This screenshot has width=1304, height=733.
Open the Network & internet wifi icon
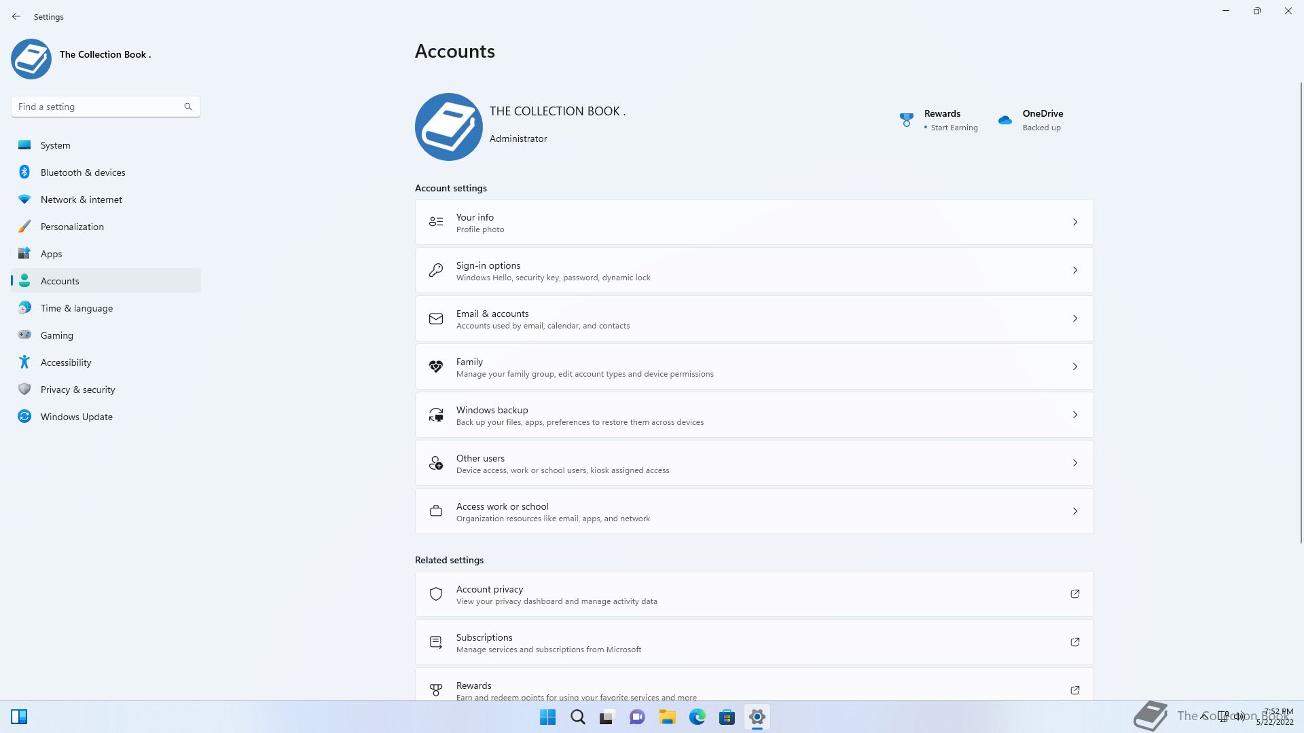pyautogui.click(x=24, y=199)
